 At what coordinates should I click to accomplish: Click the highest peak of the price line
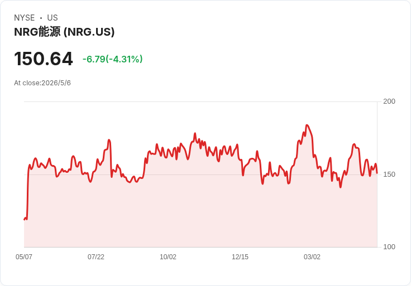[x=307, y=125]
